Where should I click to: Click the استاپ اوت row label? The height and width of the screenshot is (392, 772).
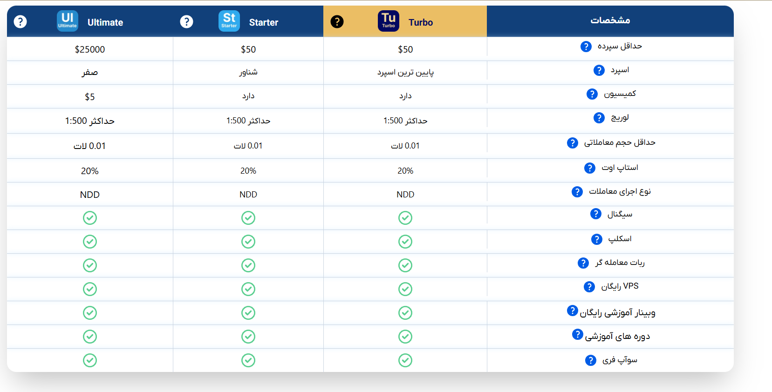pyautogui.click(x=620, y=168)
